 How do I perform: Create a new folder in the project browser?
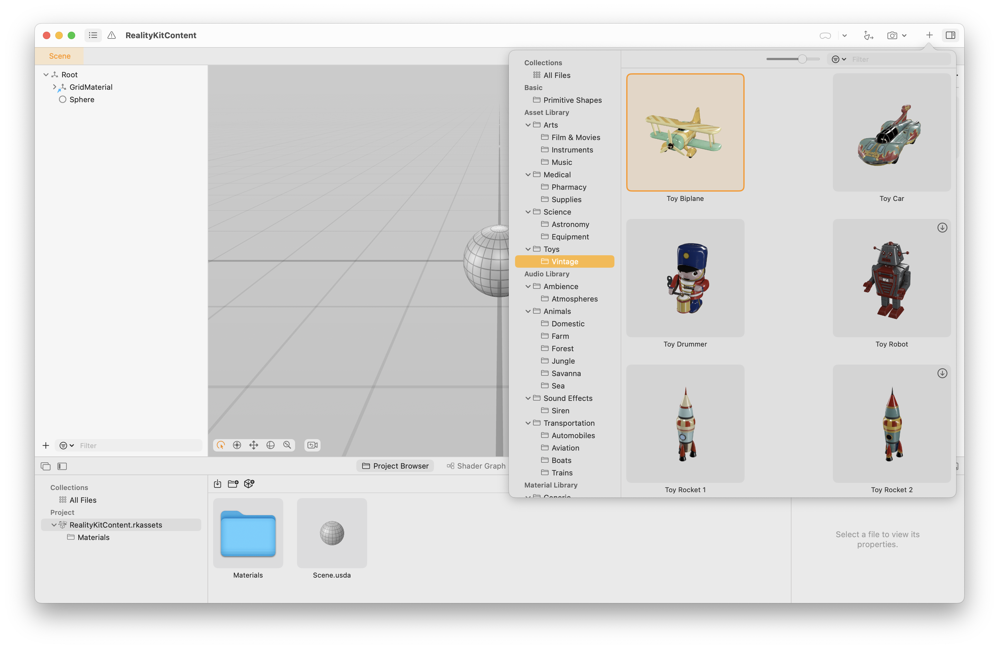click(x=233, y=483)
